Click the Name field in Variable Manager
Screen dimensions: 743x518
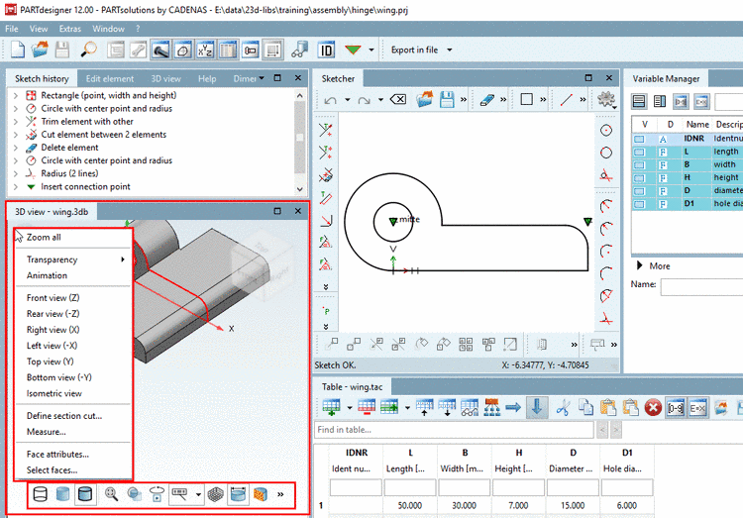[701, 286]
